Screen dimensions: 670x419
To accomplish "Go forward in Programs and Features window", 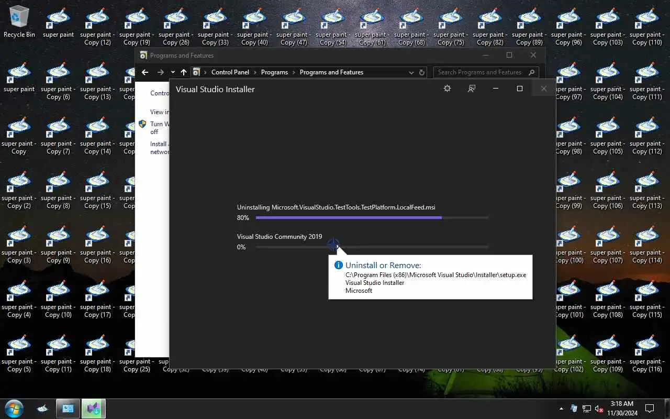I will (x=161, y=72).
